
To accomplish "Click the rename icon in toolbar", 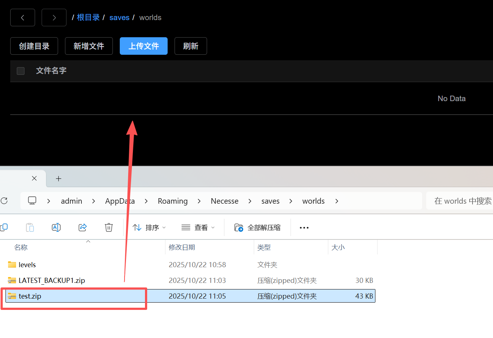I will [x=56, y=227].
